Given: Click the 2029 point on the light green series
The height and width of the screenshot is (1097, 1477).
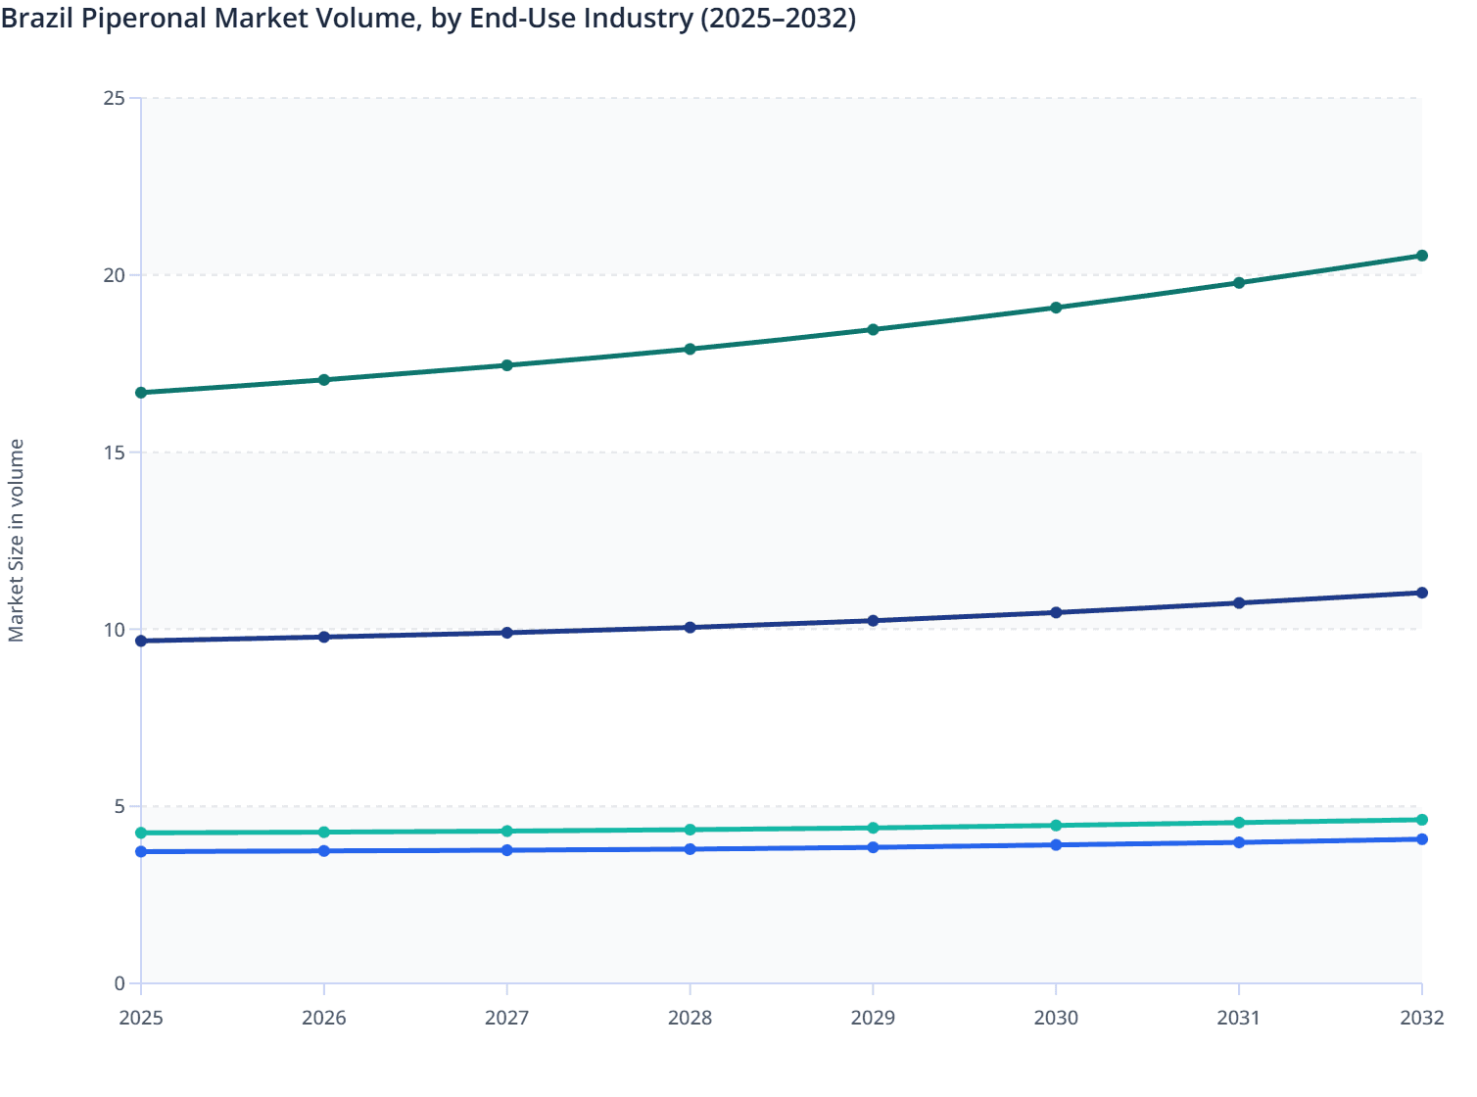Looking at the screenshot, I should pos(873,827).
